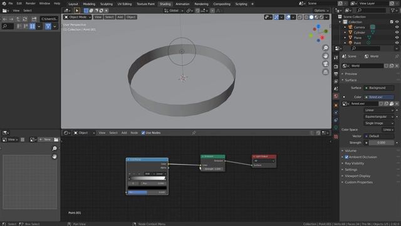Open the Render properties tab icon
The image size is (401, 226).
[336, 67]
